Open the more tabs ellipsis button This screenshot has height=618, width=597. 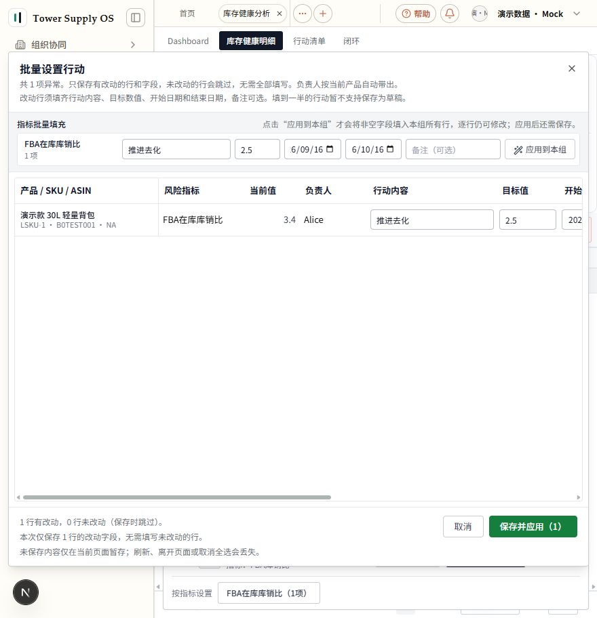point(303,14)
